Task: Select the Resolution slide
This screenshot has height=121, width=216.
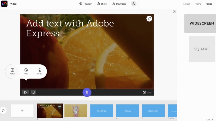Action: click(x=153, y=111)
